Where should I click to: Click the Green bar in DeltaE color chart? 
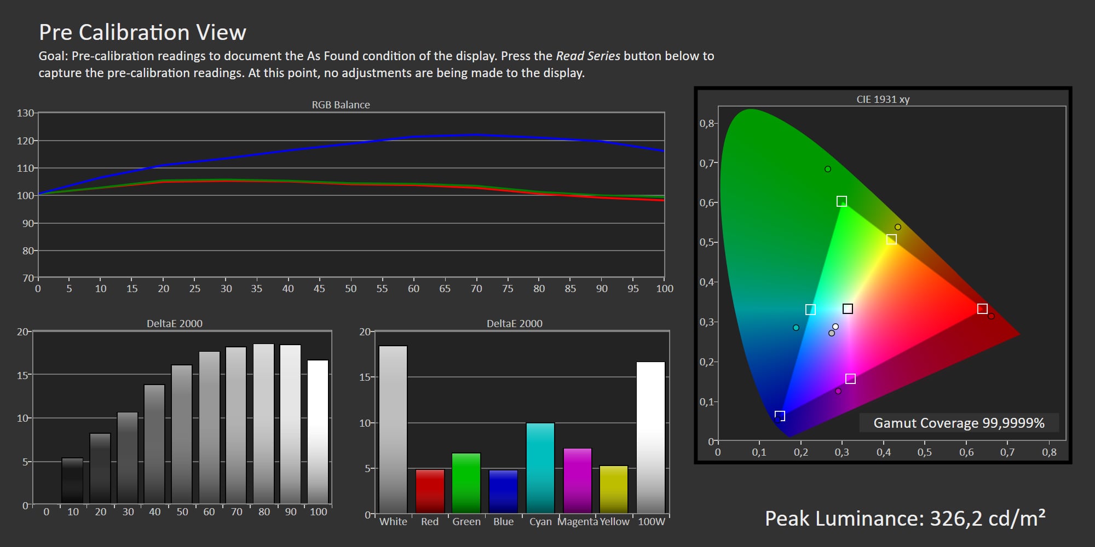tap(466, 482)
